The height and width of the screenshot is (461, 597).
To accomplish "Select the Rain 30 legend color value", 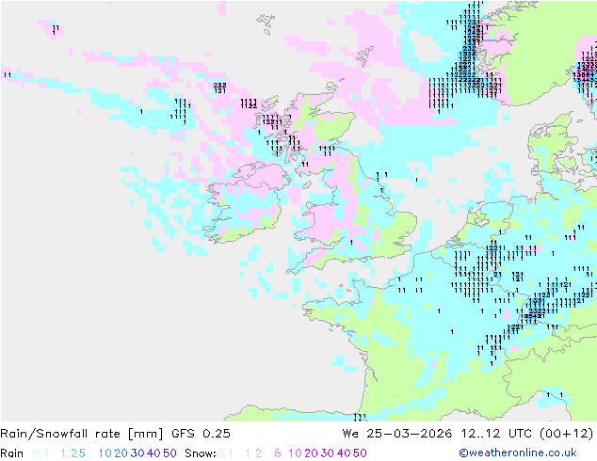I will click(137, 453).
